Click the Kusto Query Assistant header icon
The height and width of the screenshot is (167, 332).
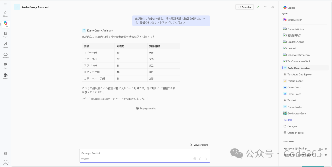(x=17, y=7)
